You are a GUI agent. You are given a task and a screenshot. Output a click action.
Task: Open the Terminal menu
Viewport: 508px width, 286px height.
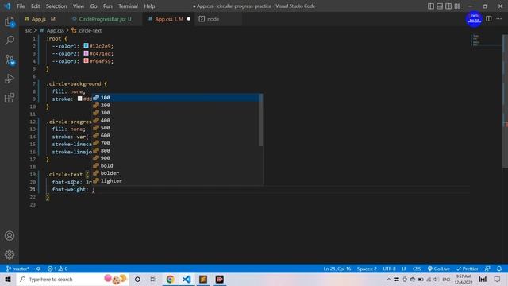[x=128, y=6]
